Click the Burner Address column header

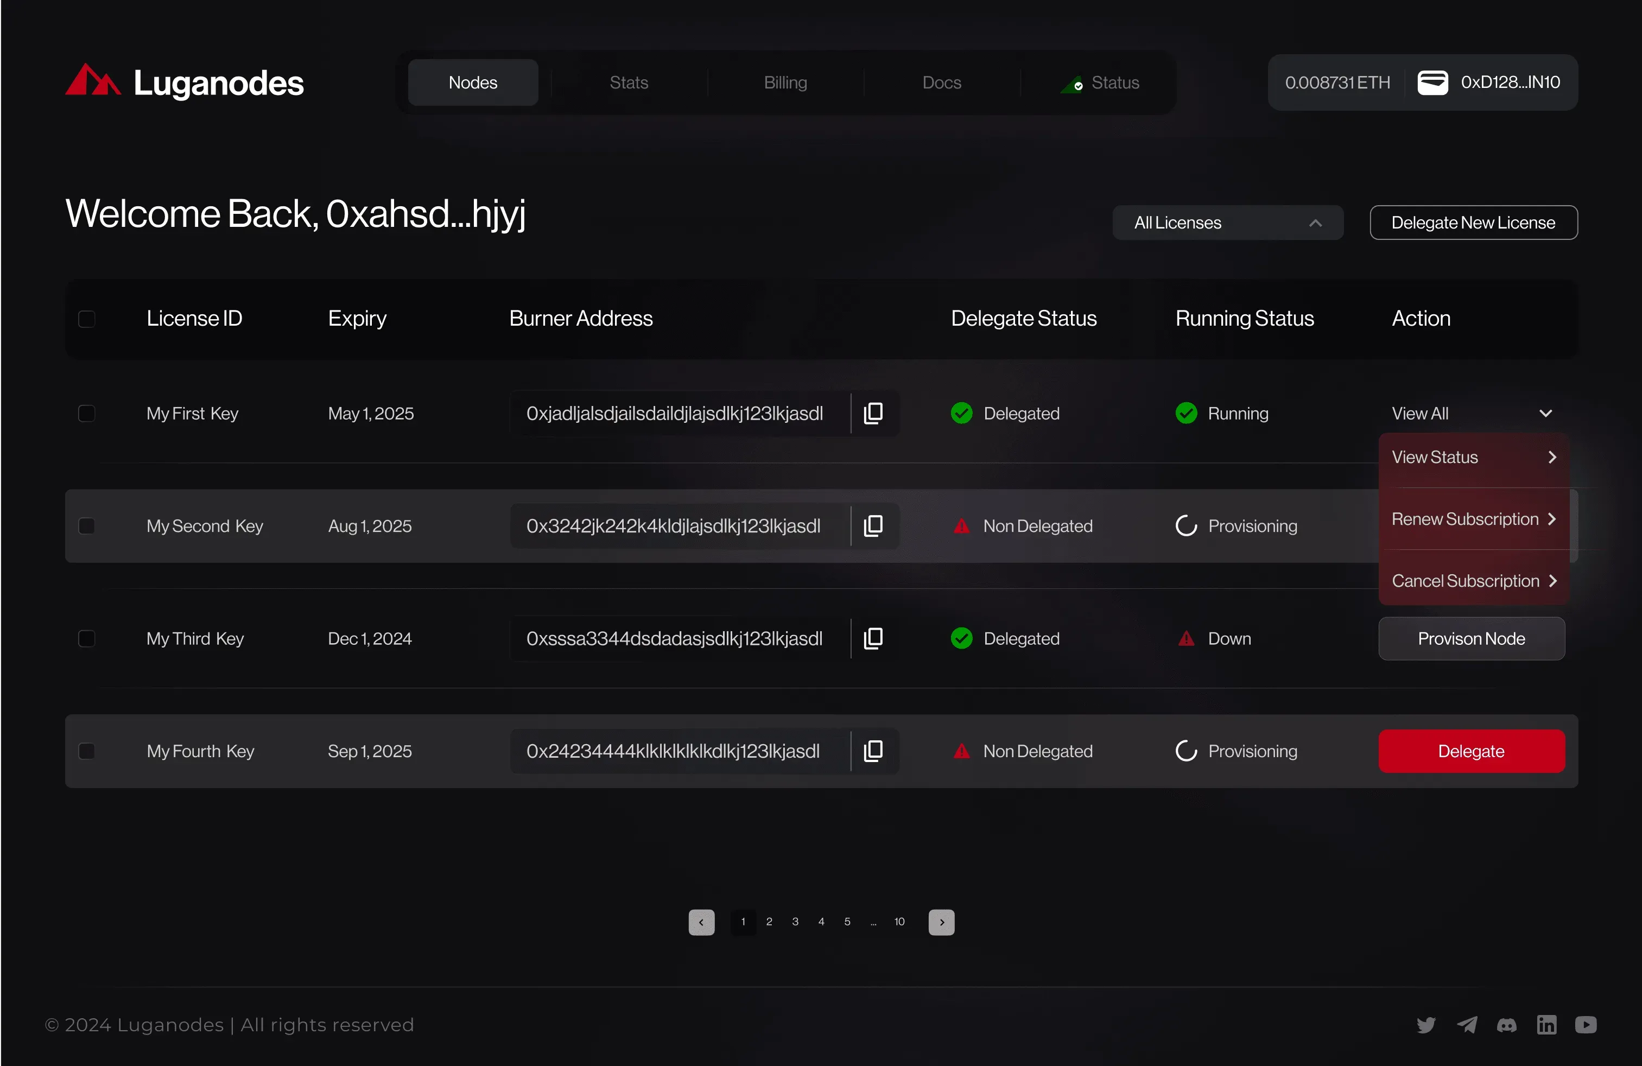click(581, 318)
